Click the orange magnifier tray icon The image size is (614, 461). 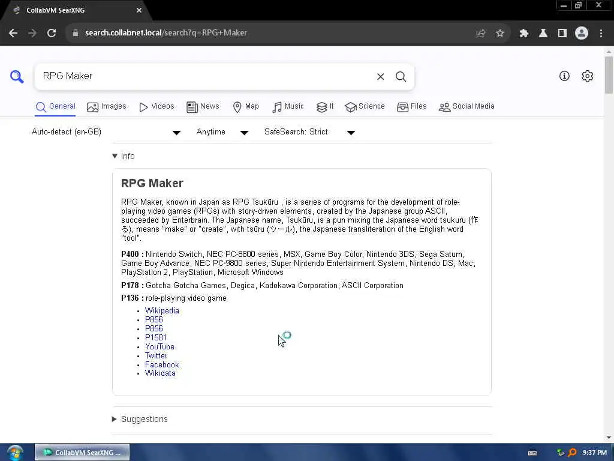572,453
